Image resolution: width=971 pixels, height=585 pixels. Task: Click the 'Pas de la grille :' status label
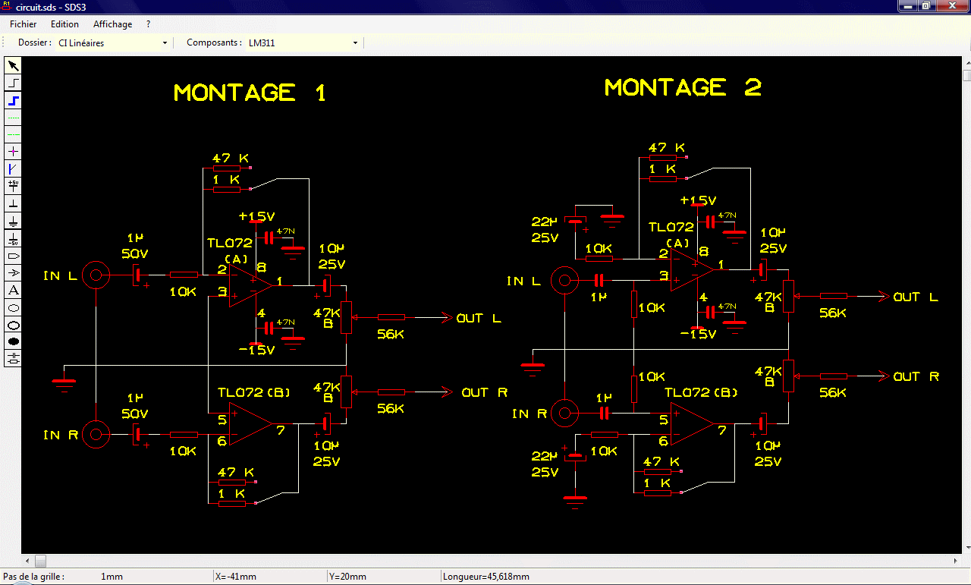[x=34, y=577]
